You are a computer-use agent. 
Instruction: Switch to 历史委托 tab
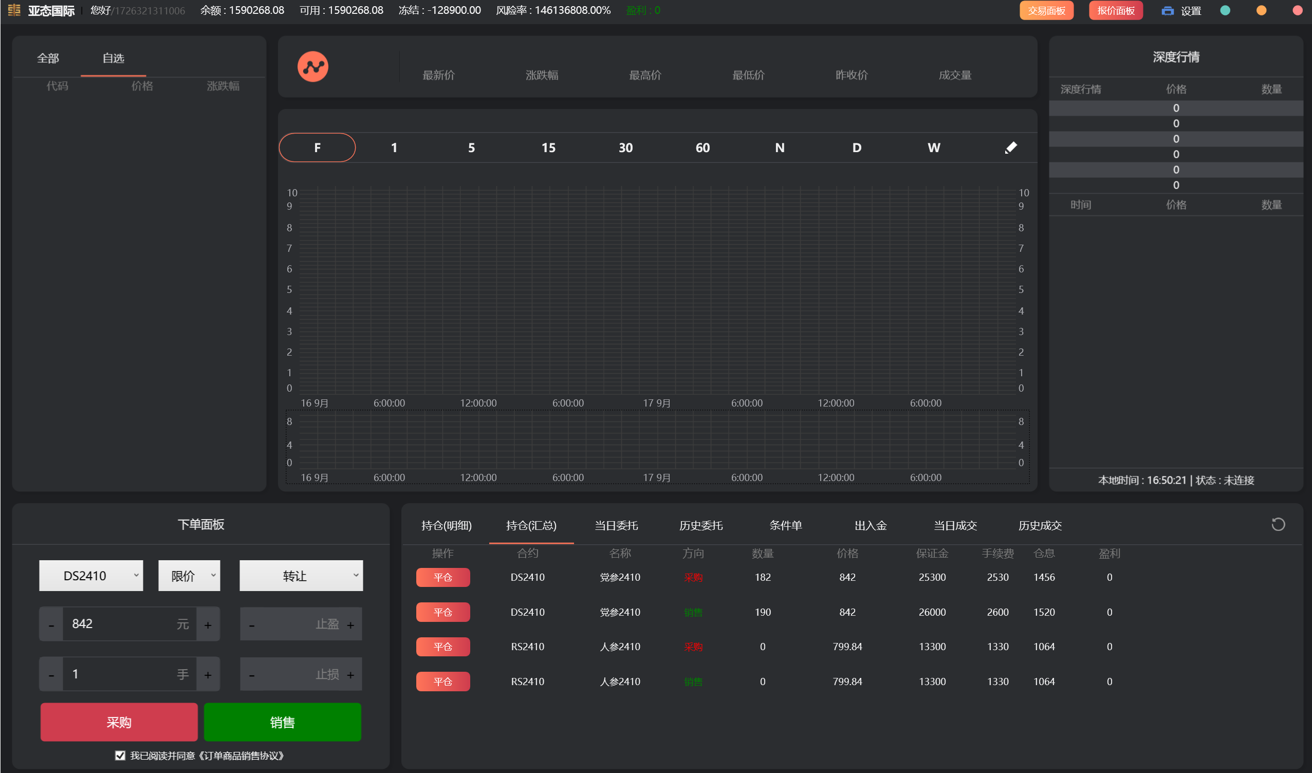click(700, 526)
